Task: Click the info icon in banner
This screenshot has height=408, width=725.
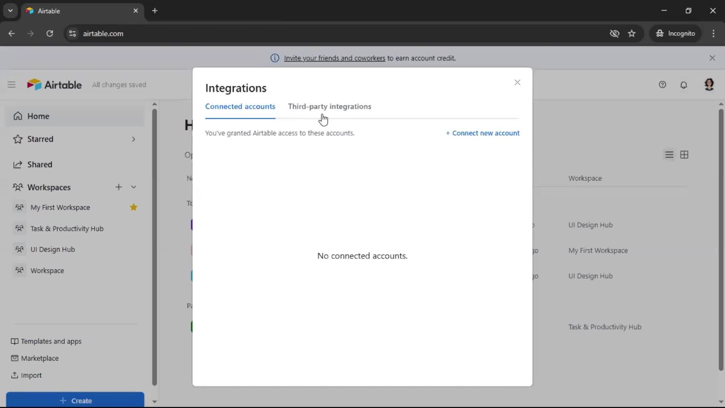Action: click(x=275, y=58)
